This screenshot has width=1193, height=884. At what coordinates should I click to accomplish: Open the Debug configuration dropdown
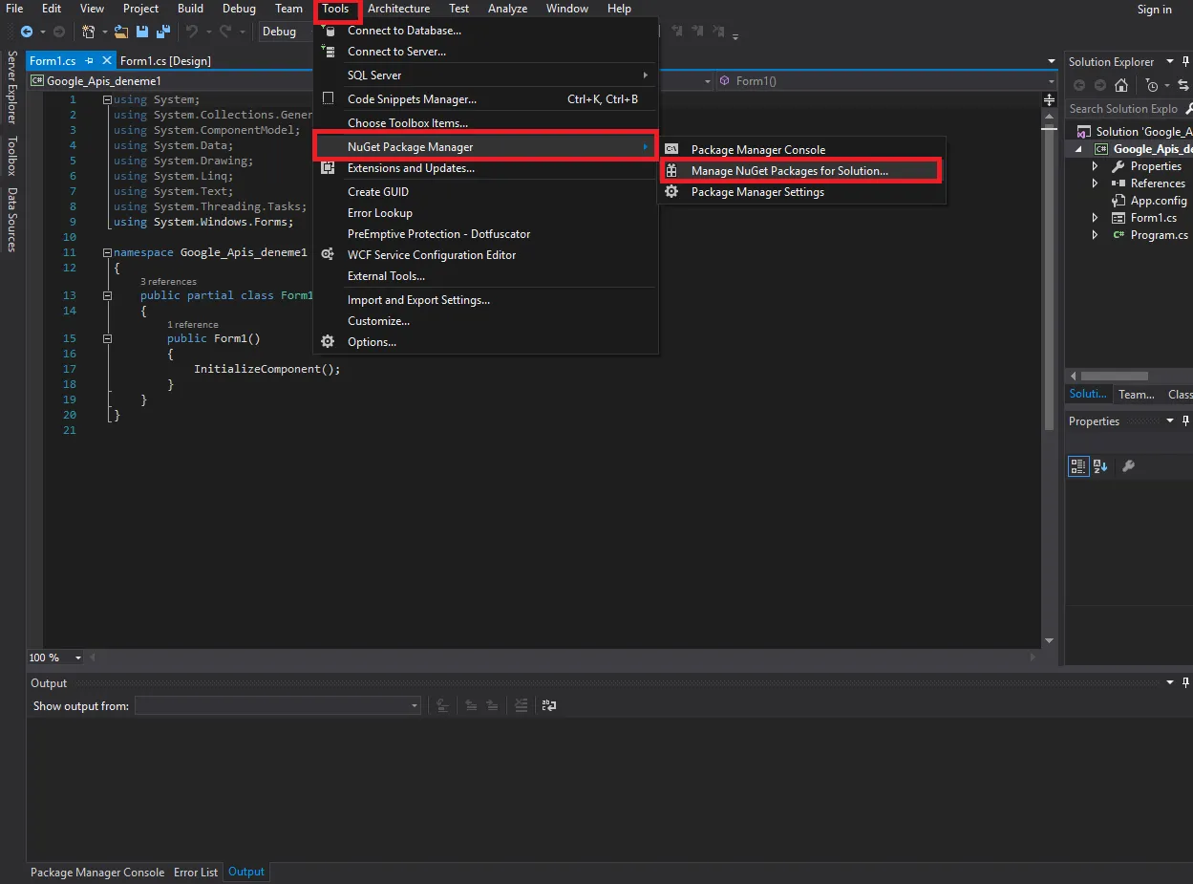285,32
